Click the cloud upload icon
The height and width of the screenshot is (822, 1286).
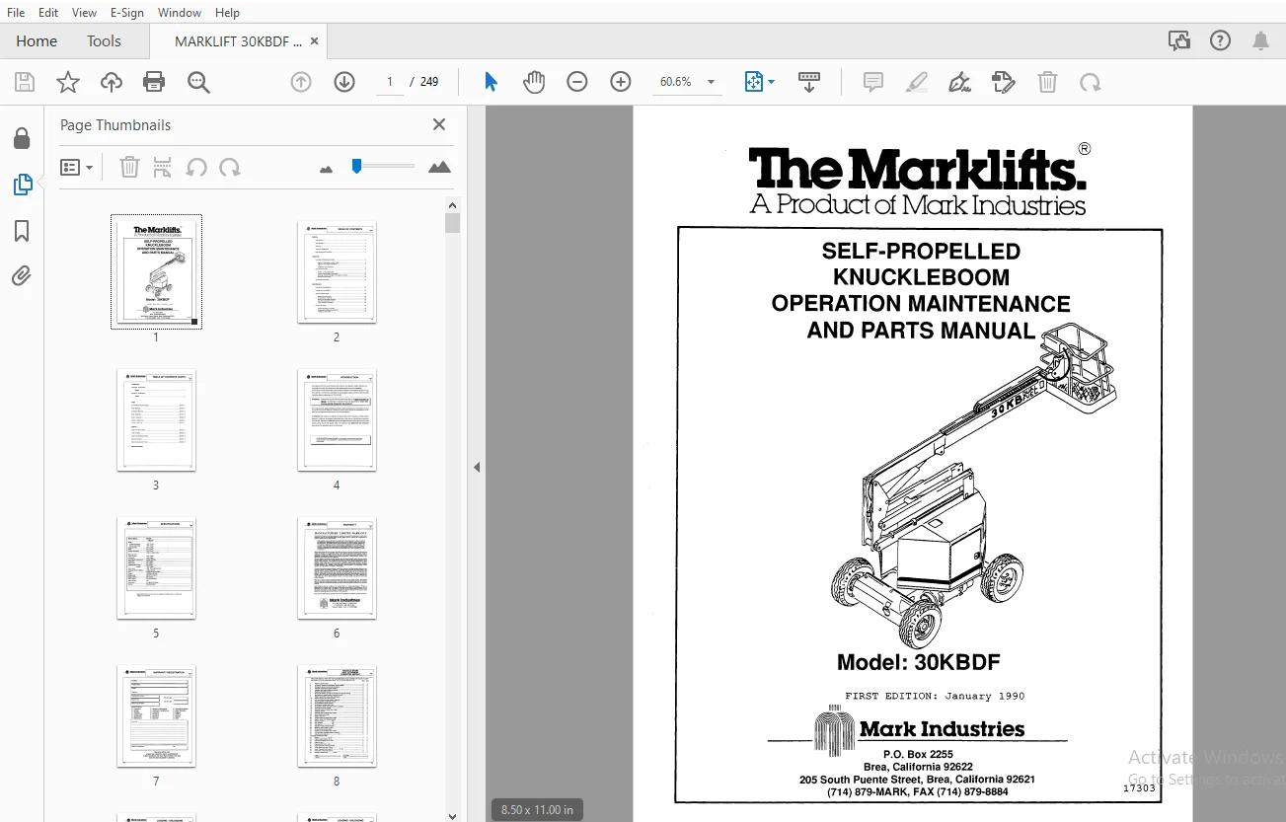(112, 82)
